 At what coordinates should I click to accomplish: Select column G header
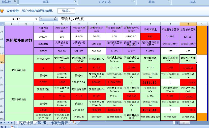tap(114, 24)
